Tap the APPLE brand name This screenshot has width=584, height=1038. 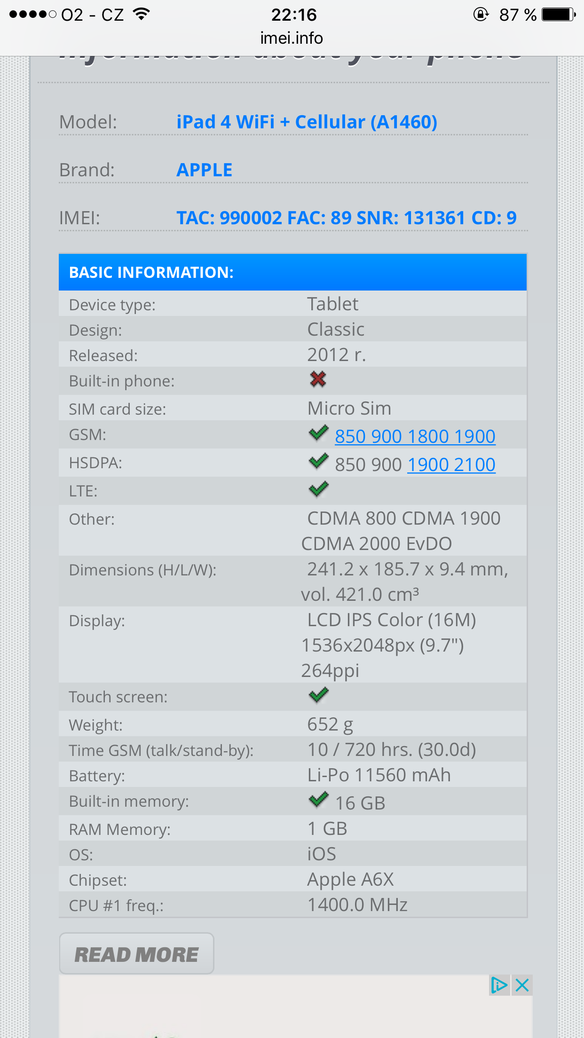204,170
